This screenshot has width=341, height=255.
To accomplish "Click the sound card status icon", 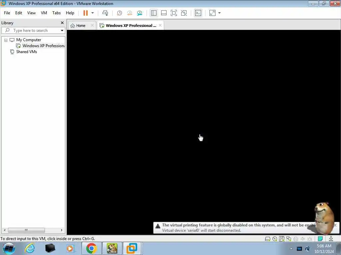I will (302, 239).
